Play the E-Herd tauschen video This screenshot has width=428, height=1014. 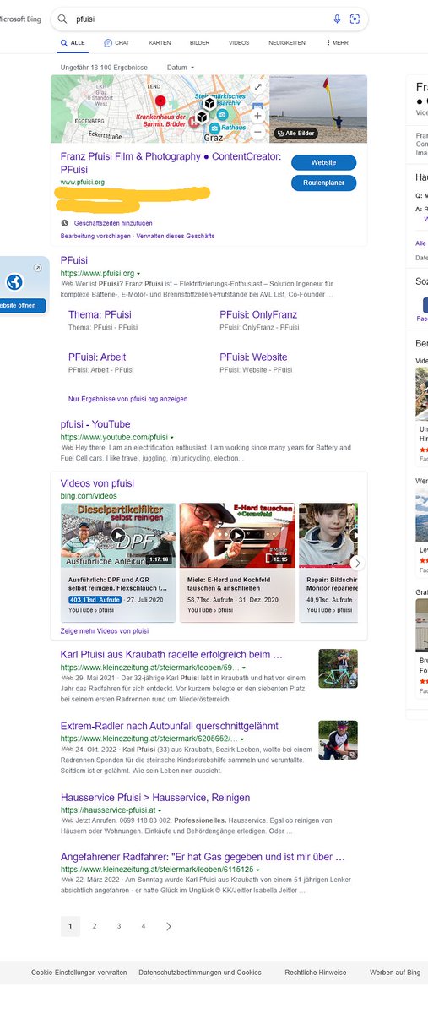coord(237,536)
